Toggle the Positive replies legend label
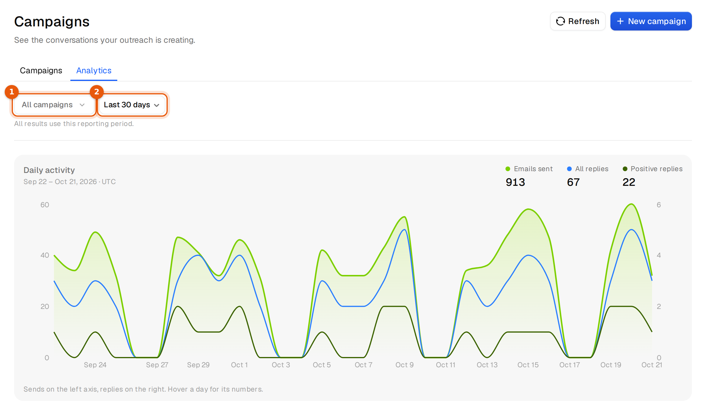The height and width of the screenshot is (408, 706). [656, 169]
